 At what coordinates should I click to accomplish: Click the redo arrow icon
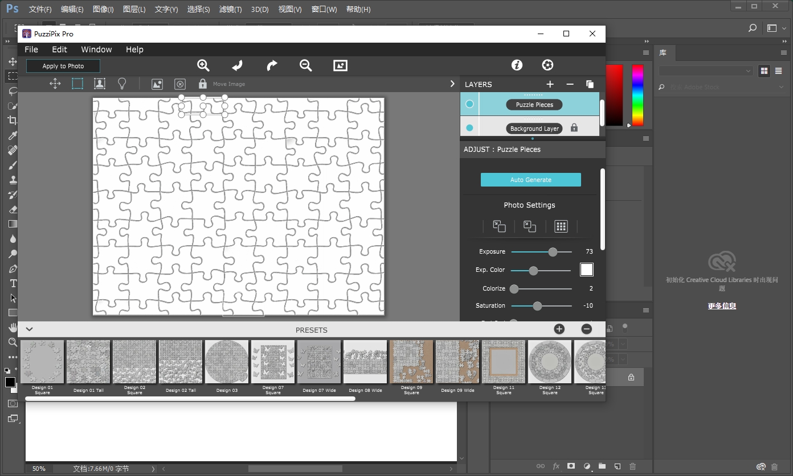(x=272, y=65)
